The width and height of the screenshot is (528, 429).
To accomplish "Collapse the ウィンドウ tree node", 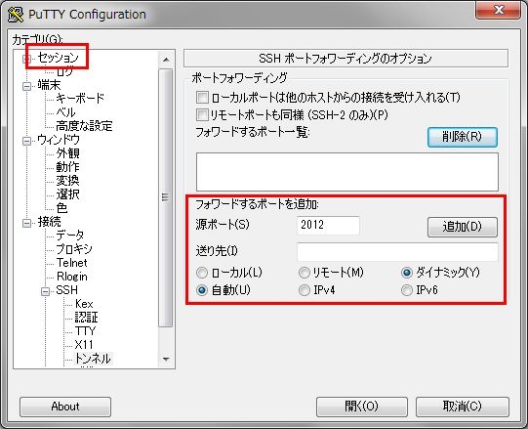I will coord(26,141).
